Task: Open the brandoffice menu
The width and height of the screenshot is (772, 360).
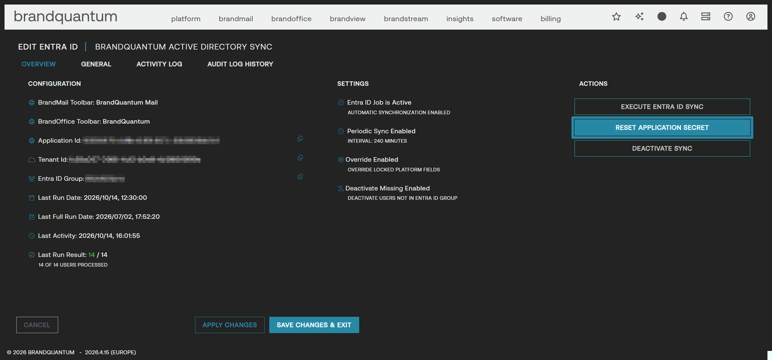Action: pyautogui.click(x=291, y=19)
